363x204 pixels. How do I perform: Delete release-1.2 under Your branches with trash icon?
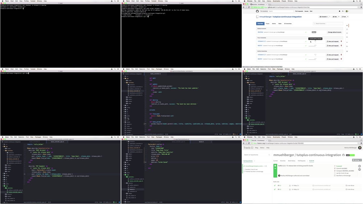(341, 41)
